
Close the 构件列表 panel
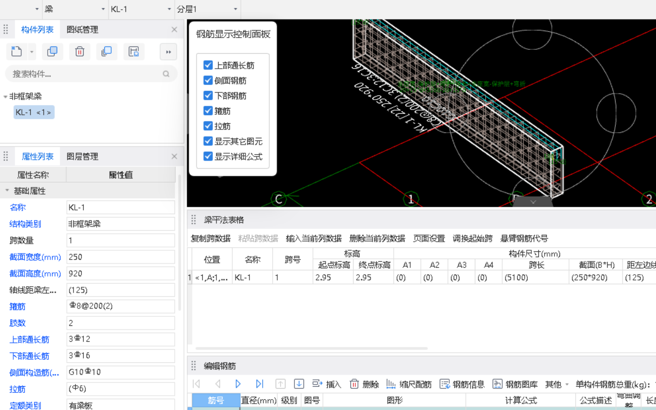pyautogui.click(x=174, y=29)
